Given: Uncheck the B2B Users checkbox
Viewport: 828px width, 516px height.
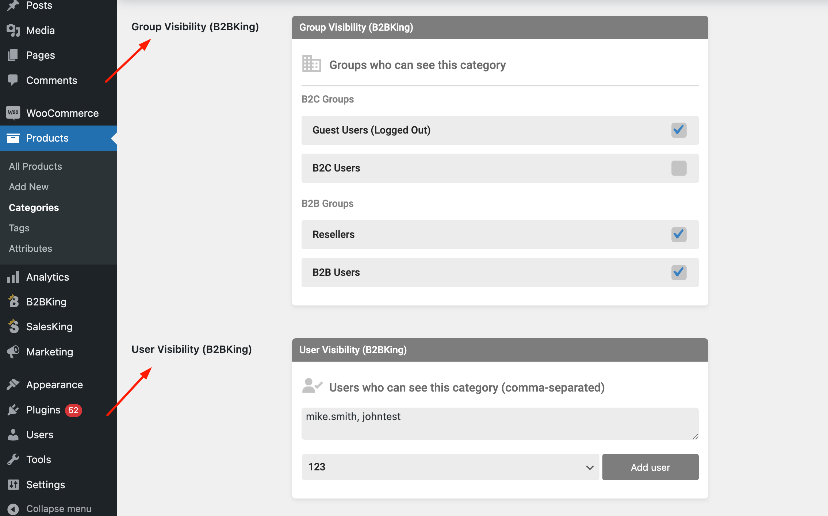Looking at the screenshot, I should [679, 273].
